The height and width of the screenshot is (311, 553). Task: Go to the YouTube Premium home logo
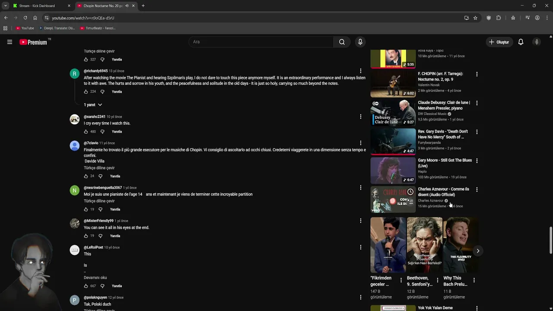click(x=33, y=42)
